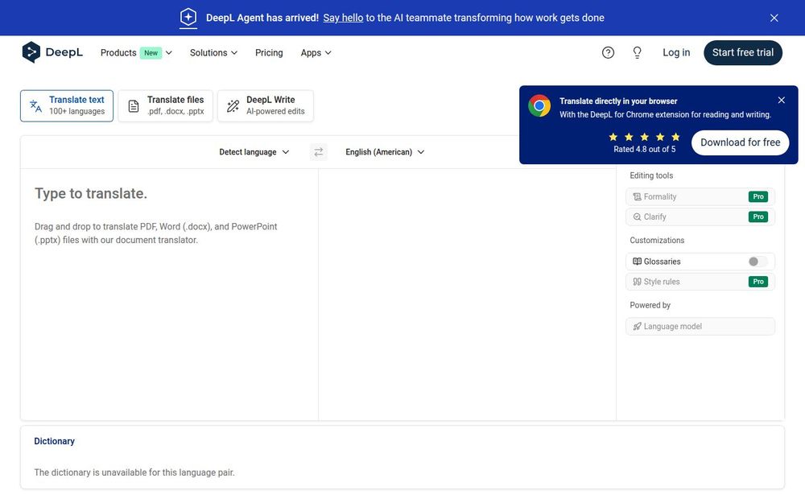Click the Customizations section label
Screen dimensions: 805x503
click(x=657, y=240)
